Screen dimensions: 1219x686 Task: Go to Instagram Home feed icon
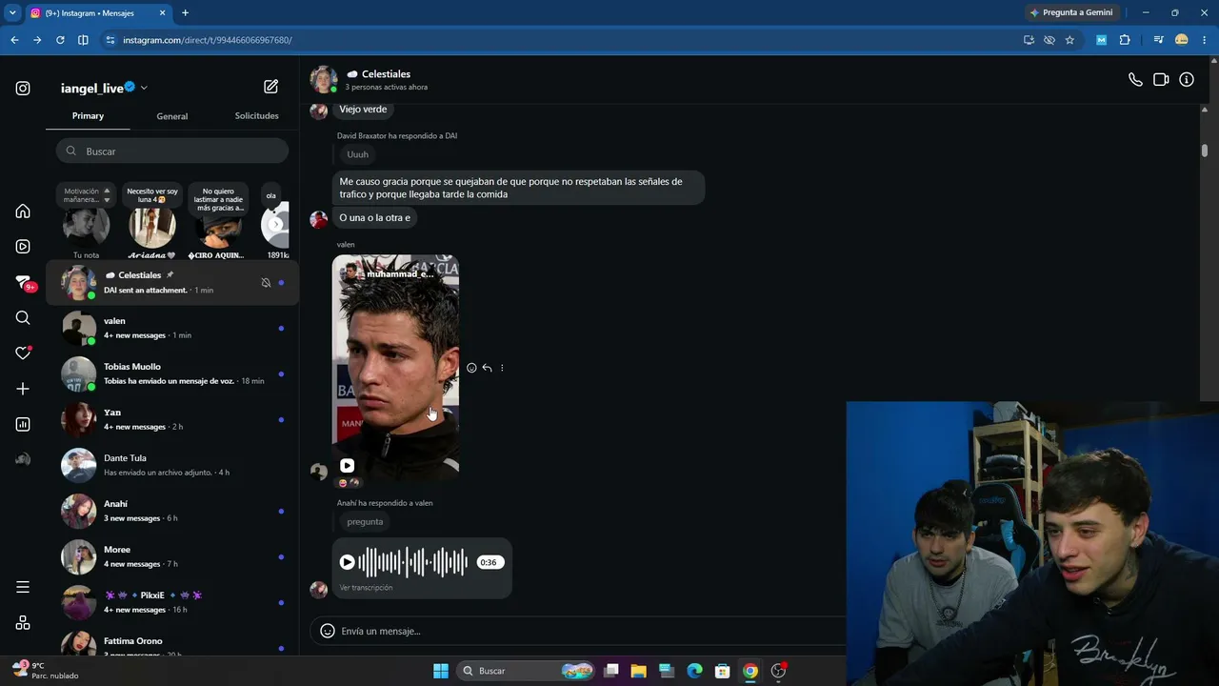23,212
